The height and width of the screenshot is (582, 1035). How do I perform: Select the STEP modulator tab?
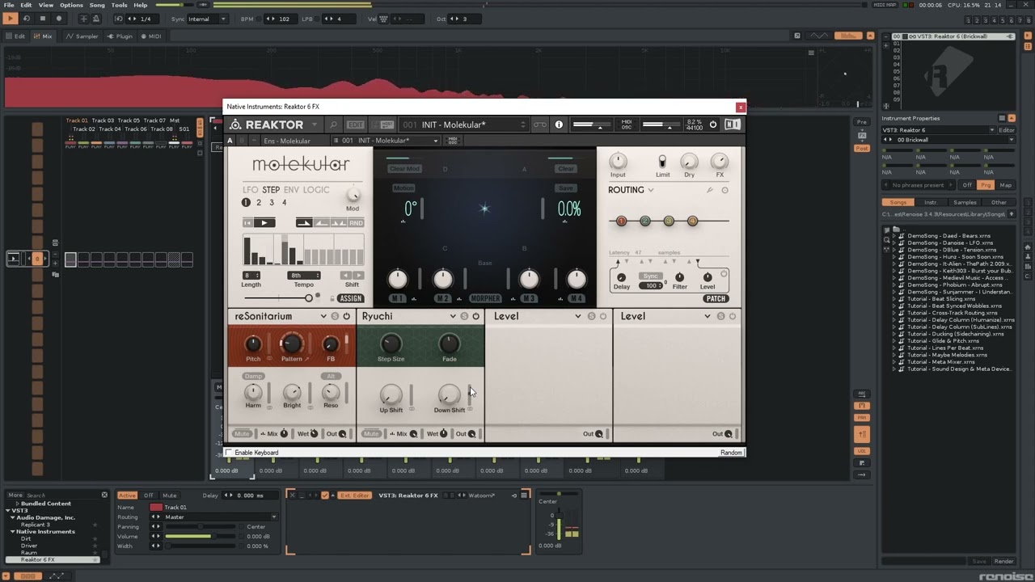[x=271, y=190]
